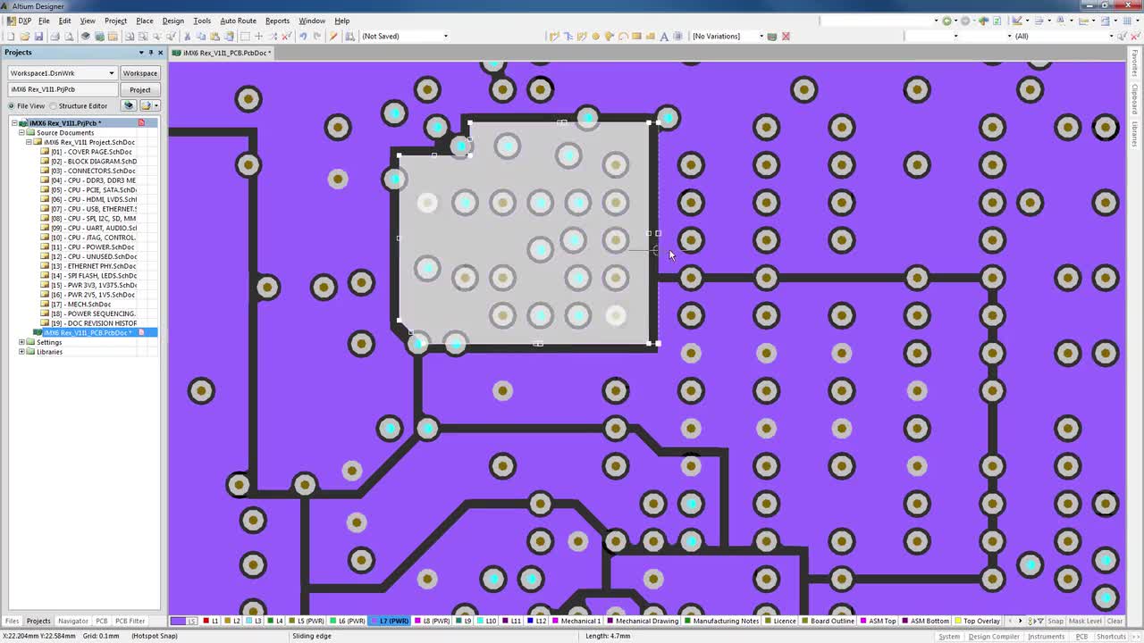1144x643 pixels.
Task: Open the CPU - DDR3 schematic document
Action: 94,180
